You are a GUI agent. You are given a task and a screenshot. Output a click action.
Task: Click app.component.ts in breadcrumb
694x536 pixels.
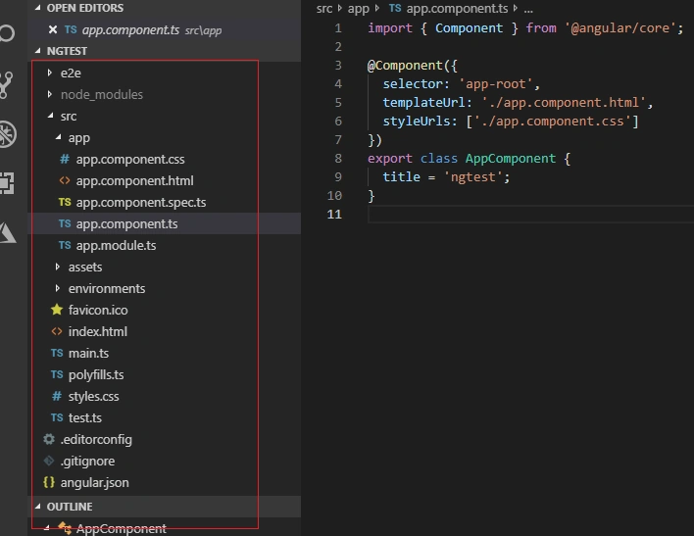(457, 9)
